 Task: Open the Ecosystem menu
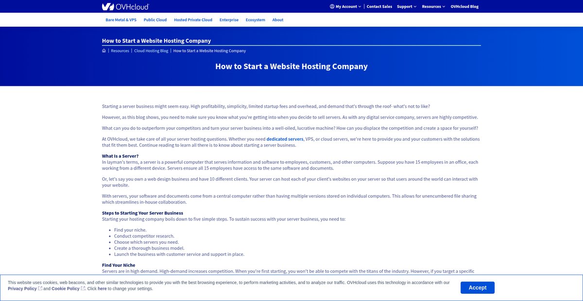256,20
